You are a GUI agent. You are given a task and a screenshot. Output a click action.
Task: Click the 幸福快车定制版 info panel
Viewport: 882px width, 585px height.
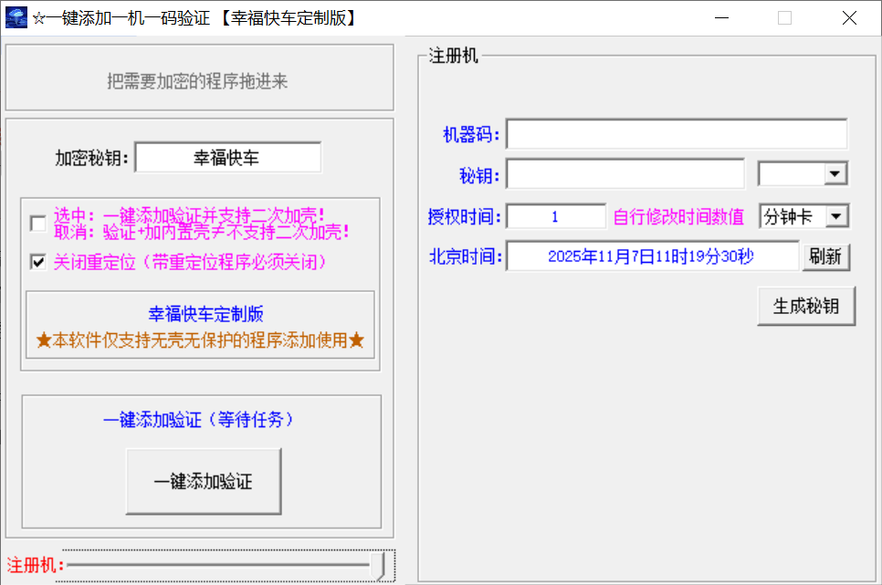199,324
